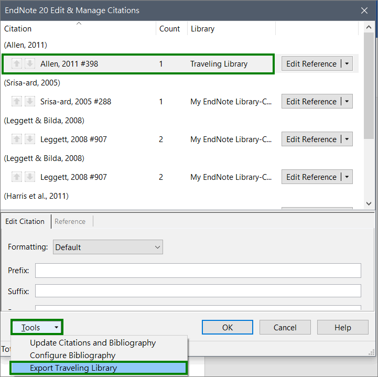Screen dimensions: 378x377
Task: Move Allen, 2011 #398 citation down
Action: (30, 63)
